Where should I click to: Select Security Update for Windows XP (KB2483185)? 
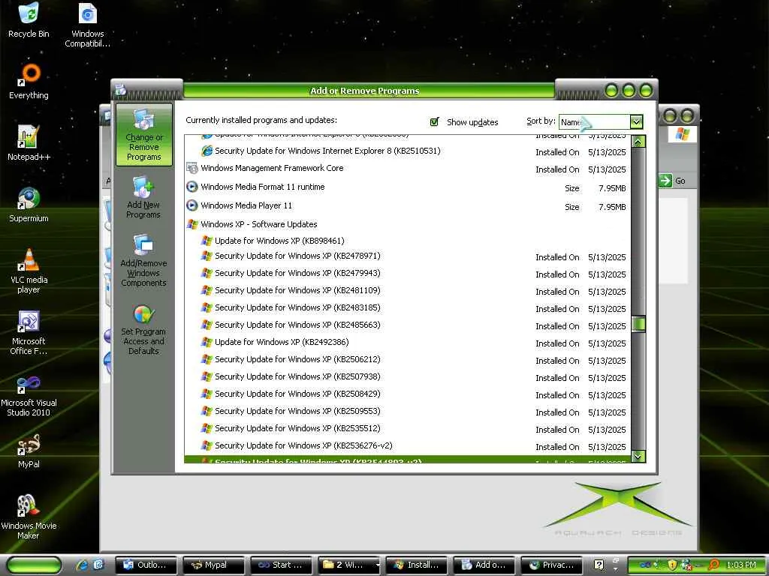297,307
